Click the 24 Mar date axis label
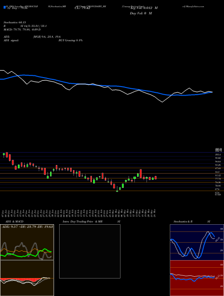Image resolution: width=224 pixels, height=296 pixels. click(x=155, y=213)
